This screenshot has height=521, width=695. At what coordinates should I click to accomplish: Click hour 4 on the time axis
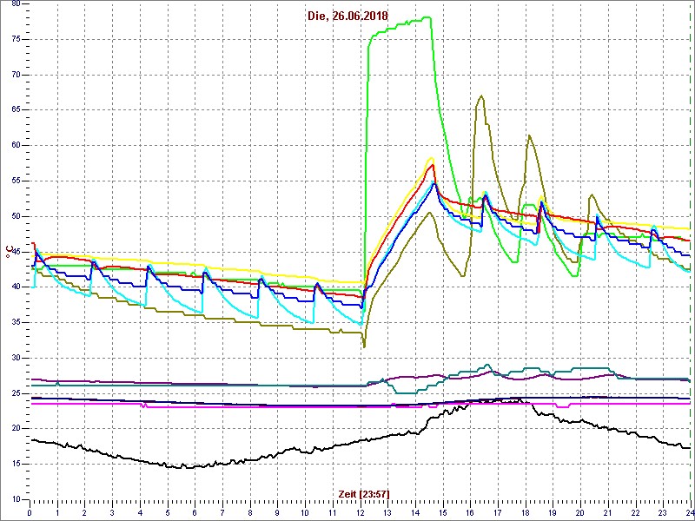(x=140, y=512)
